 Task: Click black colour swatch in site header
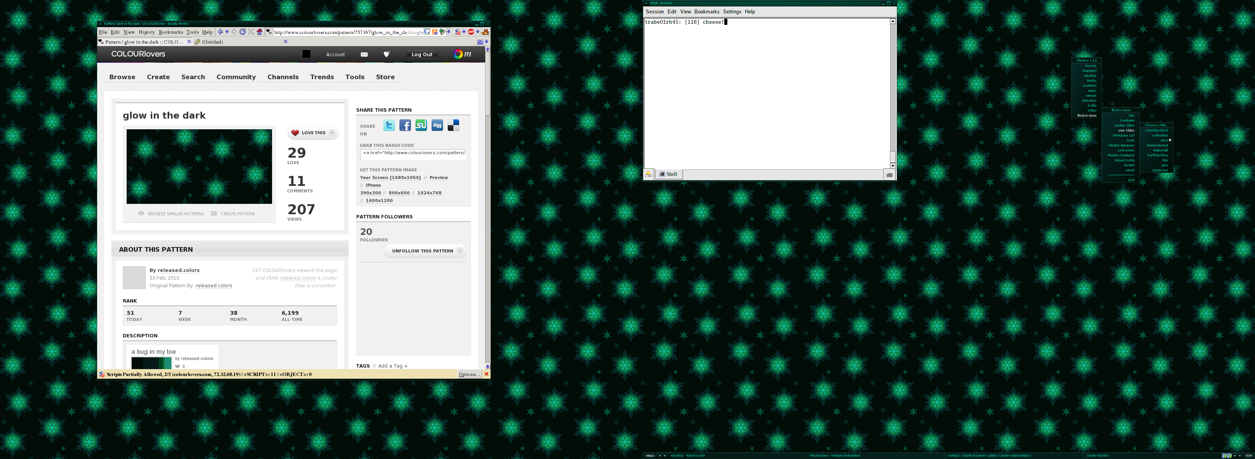(306, 54)
